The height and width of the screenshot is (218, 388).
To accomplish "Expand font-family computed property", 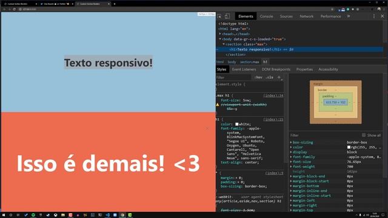I will coord(291,157).
